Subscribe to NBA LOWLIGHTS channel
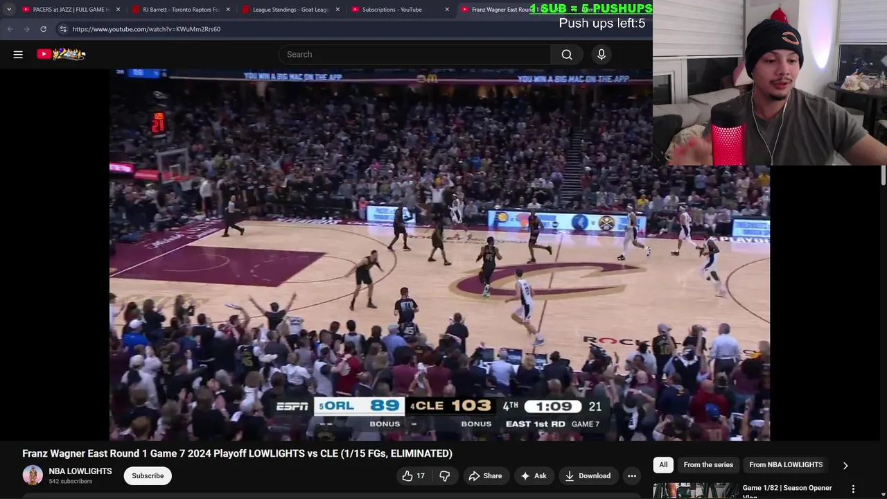The height and width of the screenshot is (499, 887). [x=148, y=475]
